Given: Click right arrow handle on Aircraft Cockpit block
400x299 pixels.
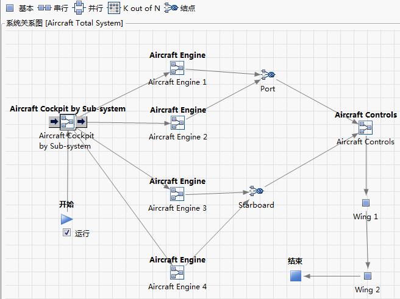Looking at the screenshot, I should [82, 122].
